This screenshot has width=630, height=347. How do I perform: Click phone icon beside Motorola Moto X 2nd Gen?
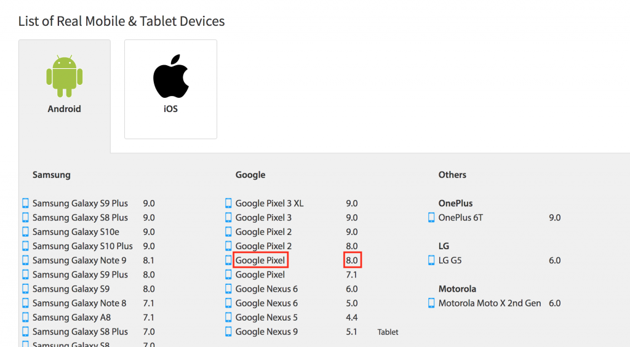click(x=431, y=303)
